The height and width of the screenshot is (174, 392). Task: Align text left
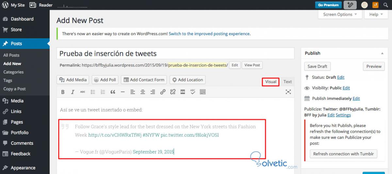point(133,92)
